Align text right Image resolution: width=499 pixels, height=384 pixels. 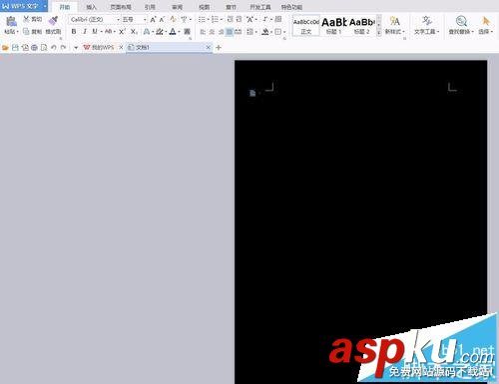tap(221, 32)
